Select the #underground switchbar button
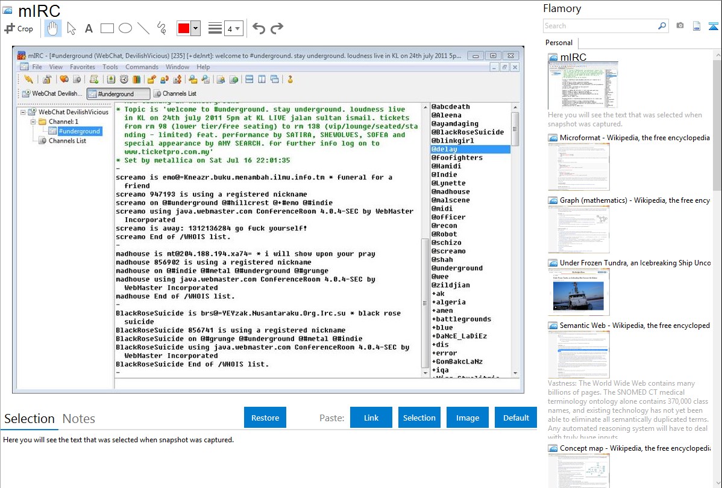Image resolution: width=722 pixels, height=488 pixels. point(118,94)
